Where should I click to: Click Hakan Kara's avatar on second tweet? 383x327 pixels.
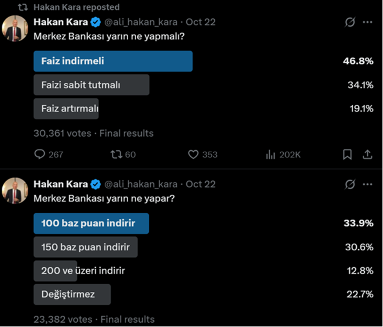point(15,190)
